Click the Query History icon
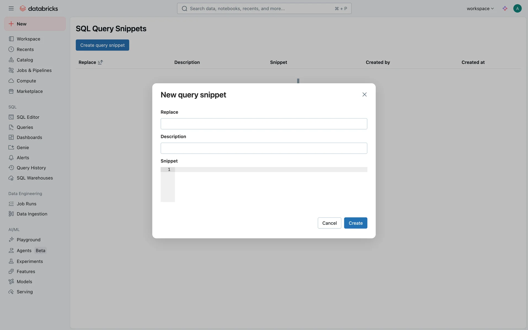This screenshot has width=528, height=330. point(11,168)
